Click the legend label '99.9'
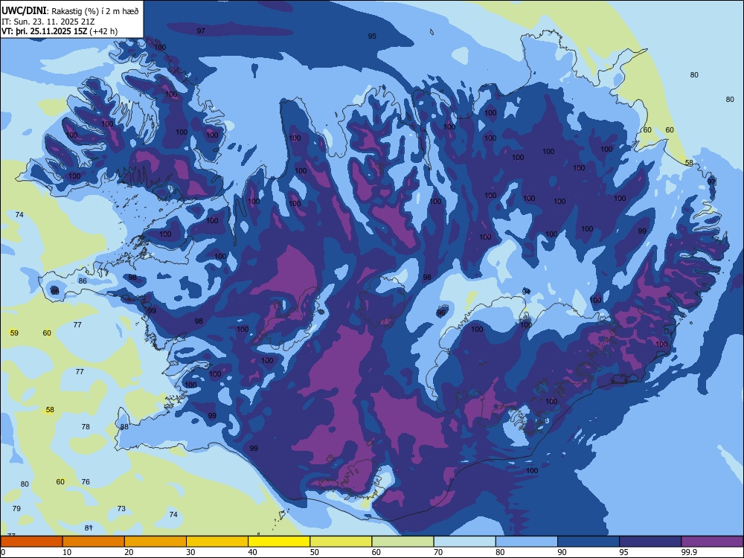 pyautogui.click(x=689, y=552)
